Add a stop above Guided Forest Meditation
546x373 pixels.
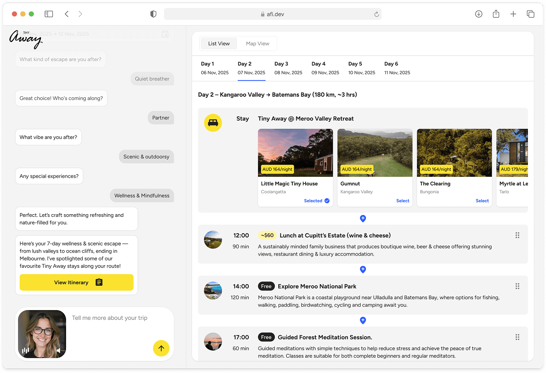363,321
